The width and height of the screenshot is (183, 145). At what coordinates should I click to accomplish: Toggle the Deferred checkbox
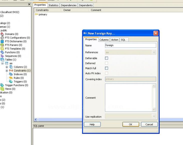point(107,63)
